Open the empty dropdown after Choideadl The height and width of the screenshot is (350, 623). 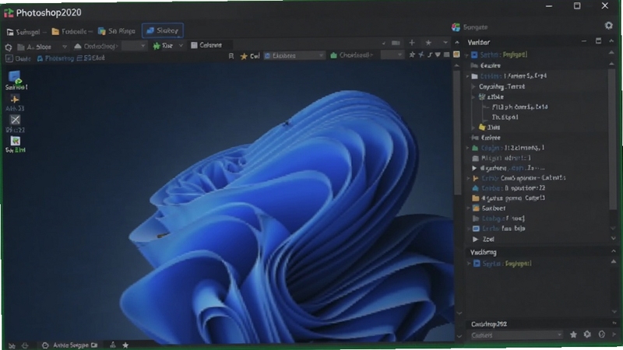click(x=392, y=54)
